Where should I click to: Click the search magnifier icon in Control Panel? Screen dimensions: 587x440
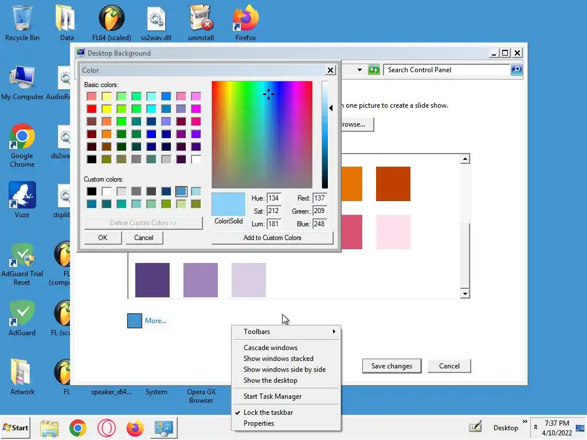tap(516, 69)
